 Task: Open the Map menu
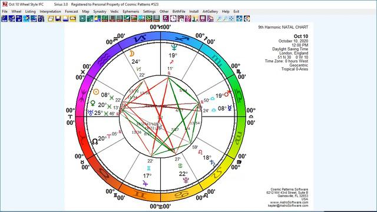[x=85, y=11]
